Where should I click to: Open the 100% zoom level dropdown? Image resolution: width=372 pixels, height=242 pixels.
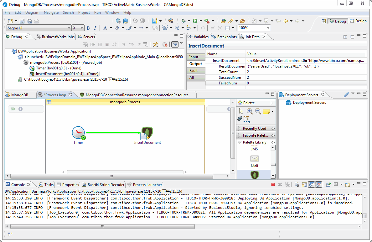(x=268, y=28)
